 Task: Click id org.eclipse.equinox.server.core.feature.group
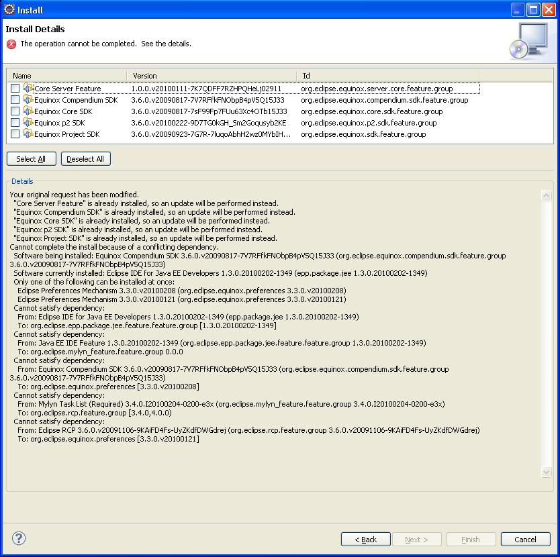point(377,89)
